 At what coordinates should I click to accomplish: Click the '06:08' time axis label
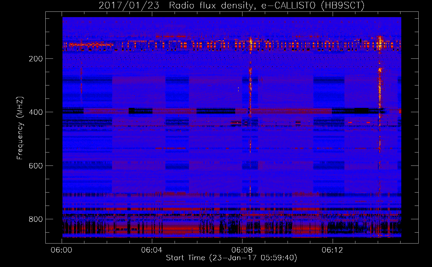[x=242, y=250]
